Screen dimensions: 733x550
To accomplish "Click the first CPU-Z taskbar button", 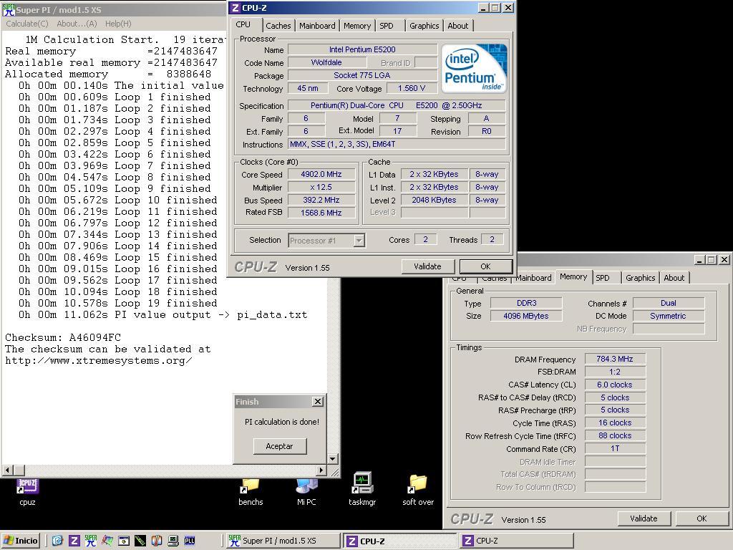I will [399, 541].
